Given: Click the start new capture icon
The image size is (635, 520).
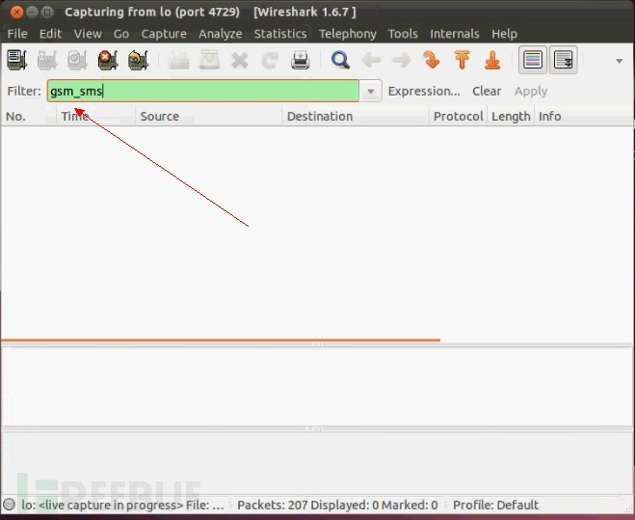Looking at the screenshot, I should [77, 60].
